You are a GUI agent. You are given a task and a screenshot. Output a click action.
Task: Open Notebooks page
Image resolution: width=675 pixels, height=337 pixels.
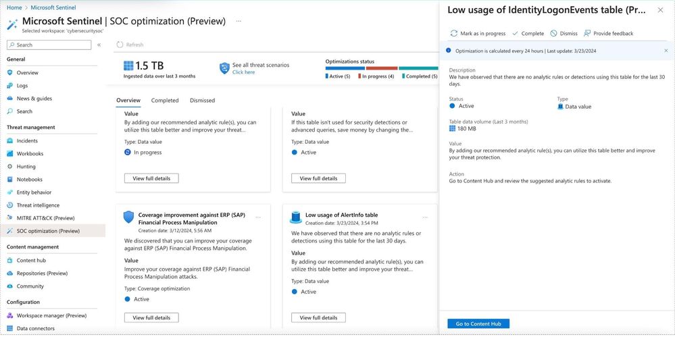[x=29, y=180]
